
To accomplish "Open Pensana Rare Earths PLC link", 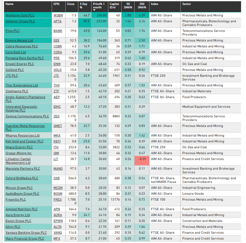I will (x=25, y=58).
